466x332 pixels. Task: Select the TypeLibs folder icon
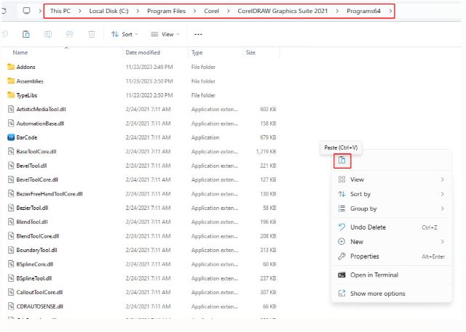pyautogui.click(x=11, y=95)
